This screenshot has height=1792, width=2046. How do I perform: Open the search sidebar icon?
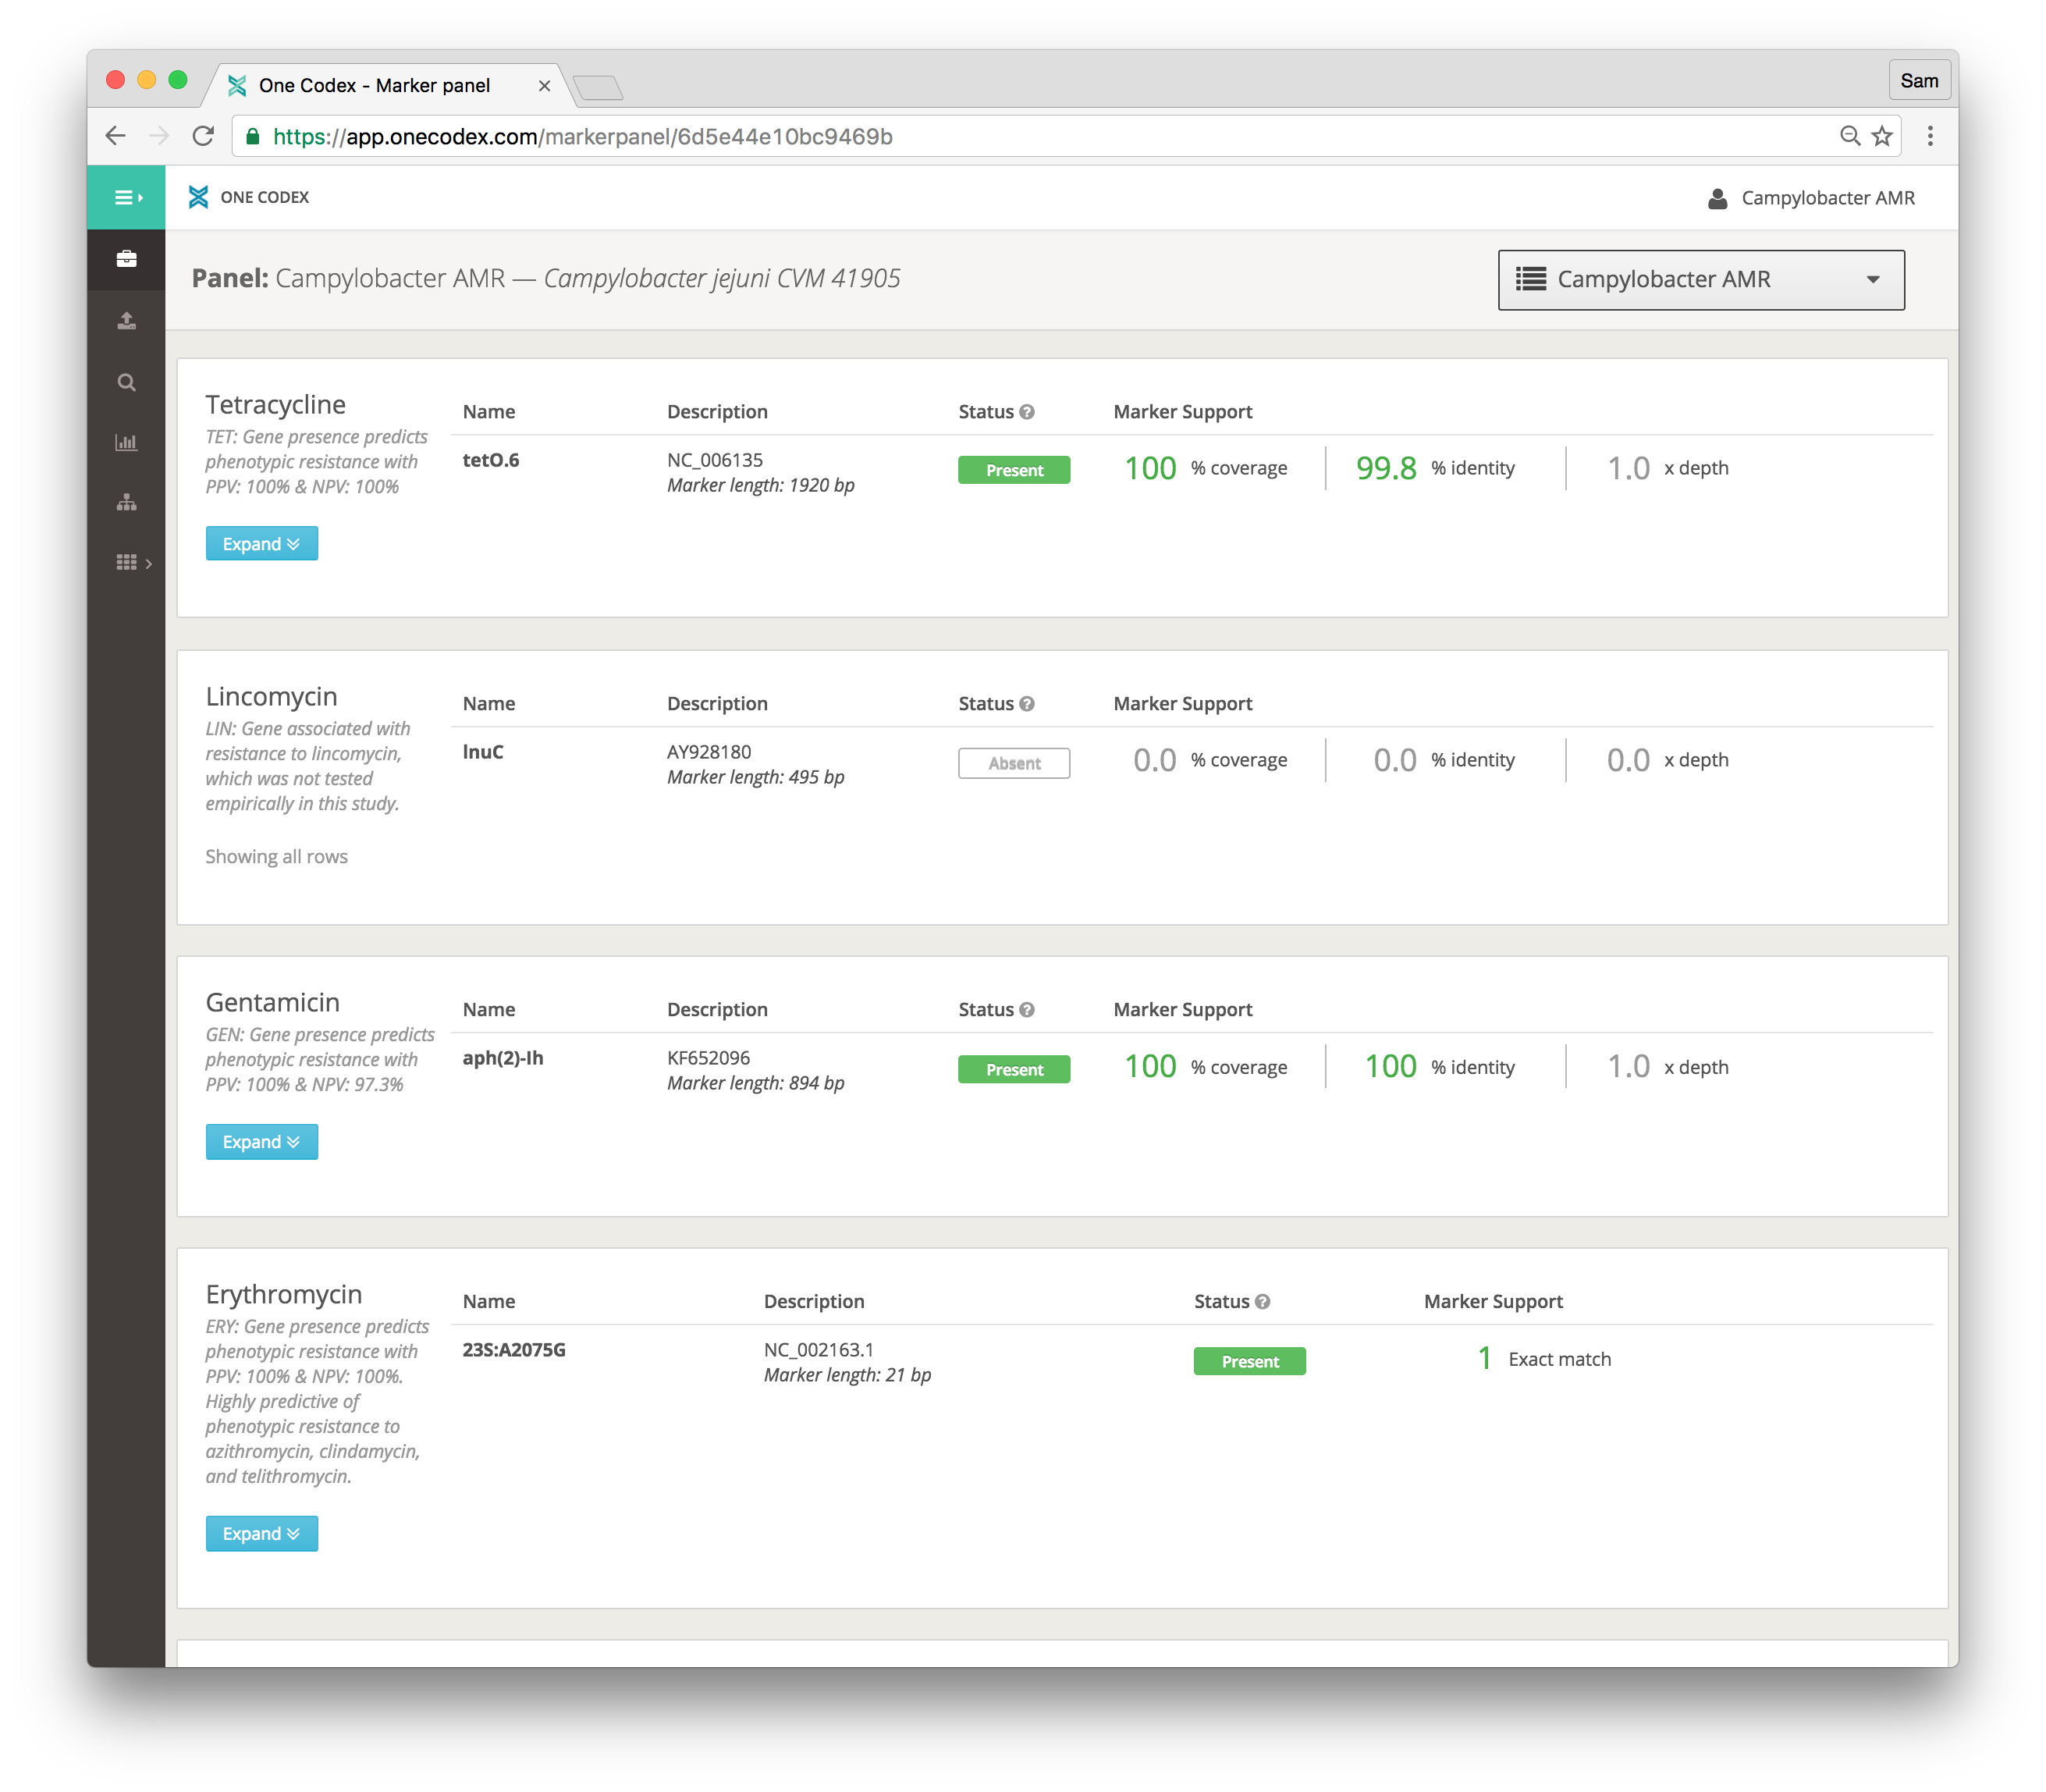click(127, 382)
